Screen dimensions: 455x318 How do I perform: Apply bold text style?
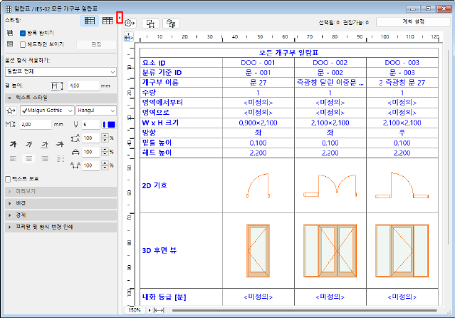14,144
